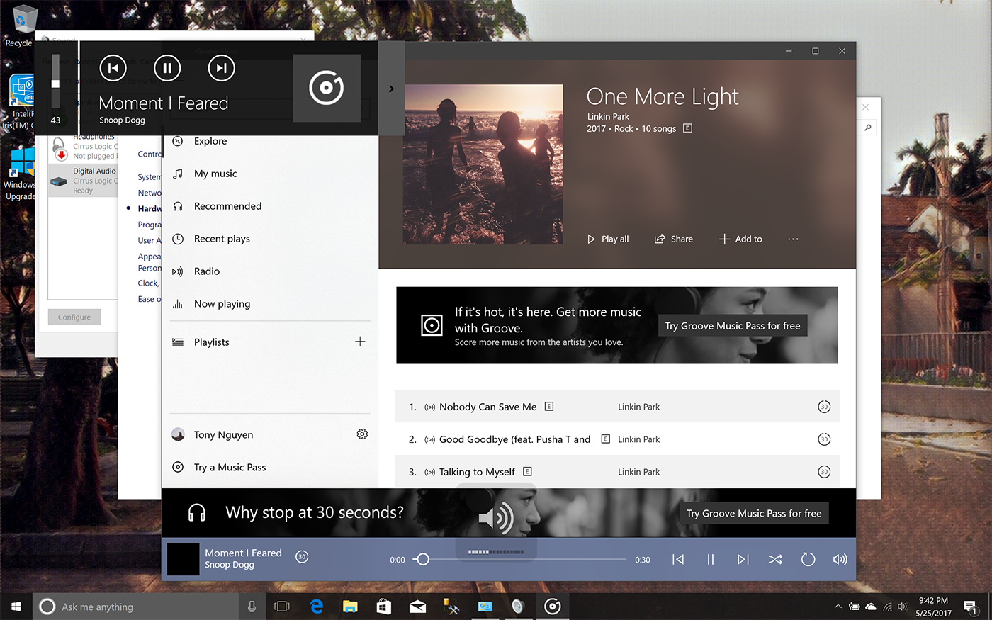Open the album's more options ellipsis
Viewport: 992px width, 620px height.
[793, 239]
